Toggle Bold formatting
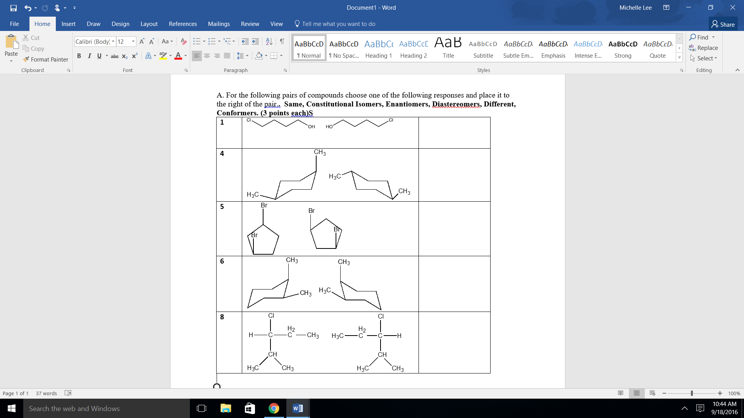The width and height of the screenshot is (744, 418). click(79, 56)
